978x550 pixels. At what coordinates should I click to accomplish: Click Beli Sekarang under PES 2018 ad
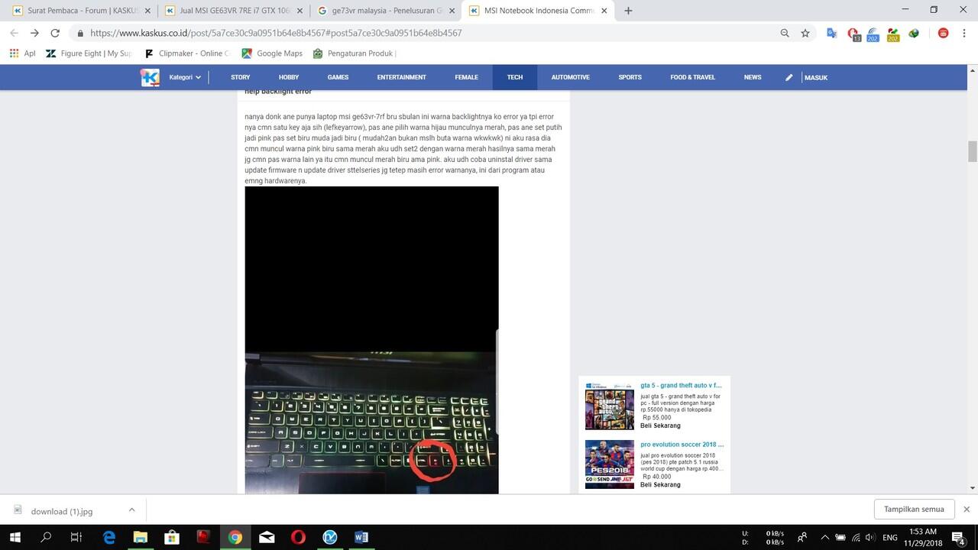(x=660, y=484)
